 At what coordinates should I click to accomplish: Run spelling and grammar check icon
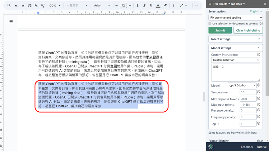coord(36,6)
